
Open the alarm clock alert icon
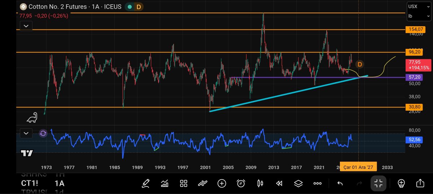[241, 184]
